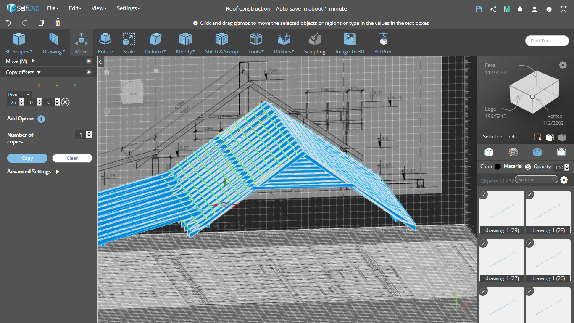Open the Deform dropdown
The width and height of the screenshot is (574, 323).
tap(155, 43)
